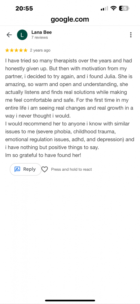This screenshot has height=304, width=140.
Task: Tap the Wi-Fi status icon
Action: (113, 8)
